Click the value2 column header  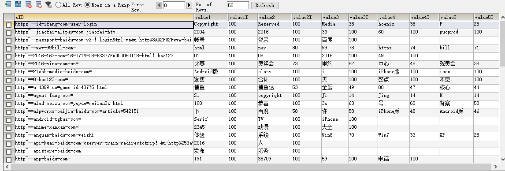(275, 17)
